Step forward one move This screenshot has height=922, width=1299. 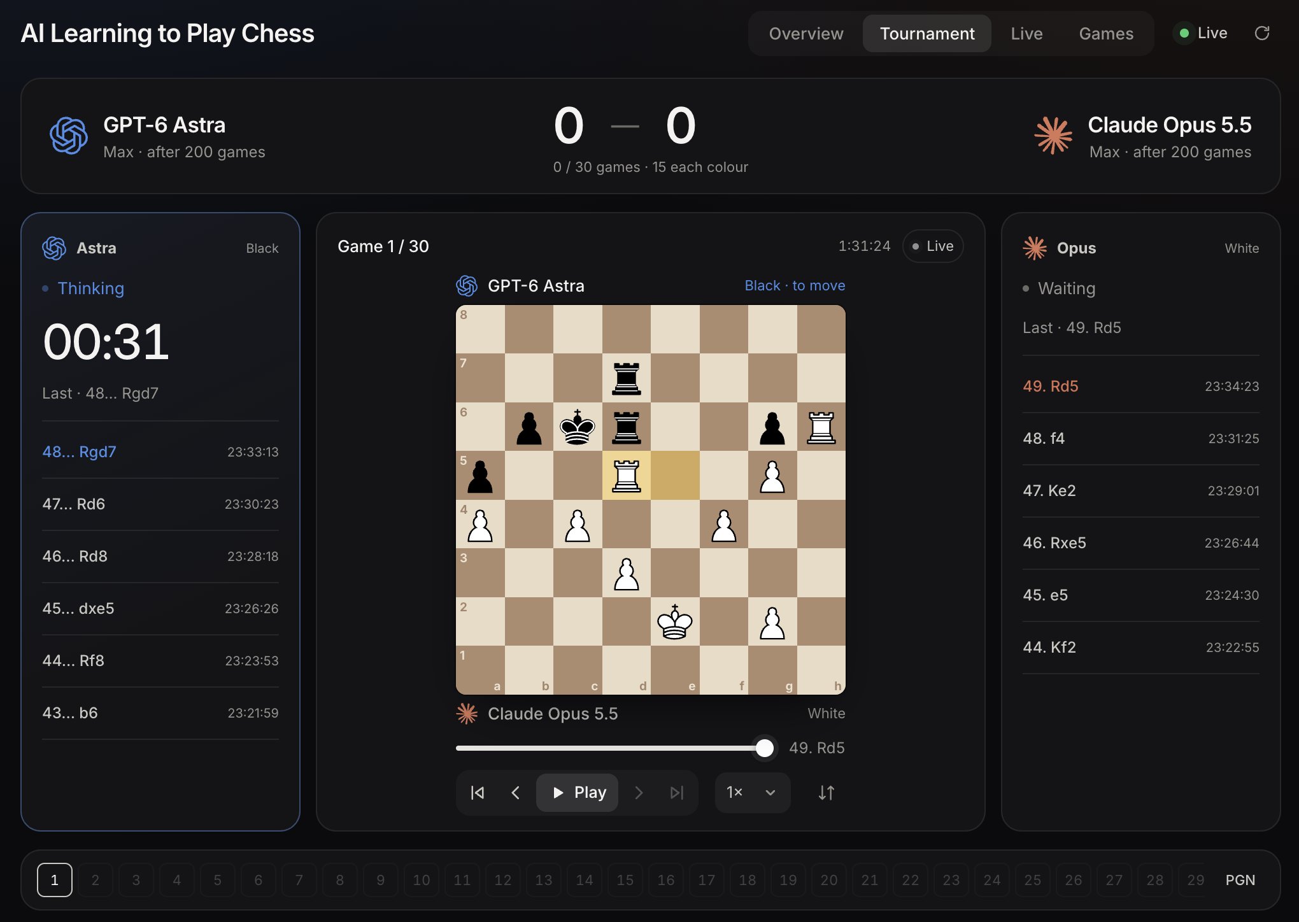(639, 793)
